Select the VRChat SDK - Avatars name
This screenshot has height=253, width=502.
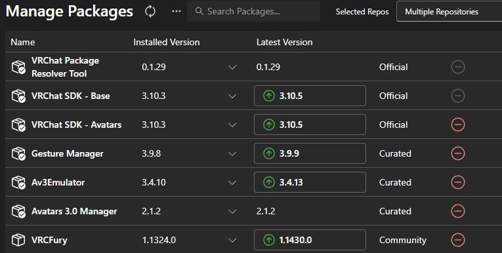pyautogui.click(x=76, y=125)
